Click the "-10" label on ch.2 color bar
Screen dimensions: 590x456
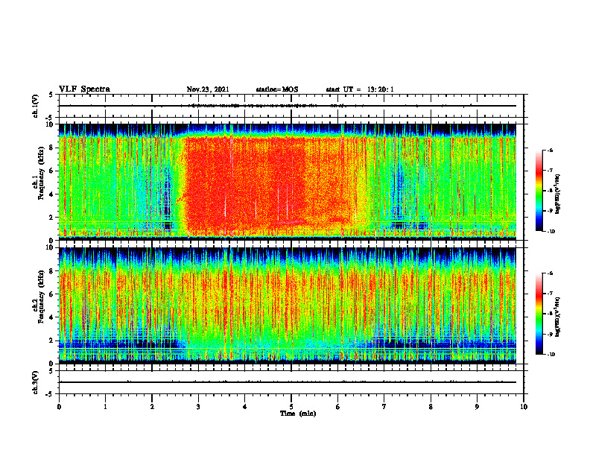551,355
